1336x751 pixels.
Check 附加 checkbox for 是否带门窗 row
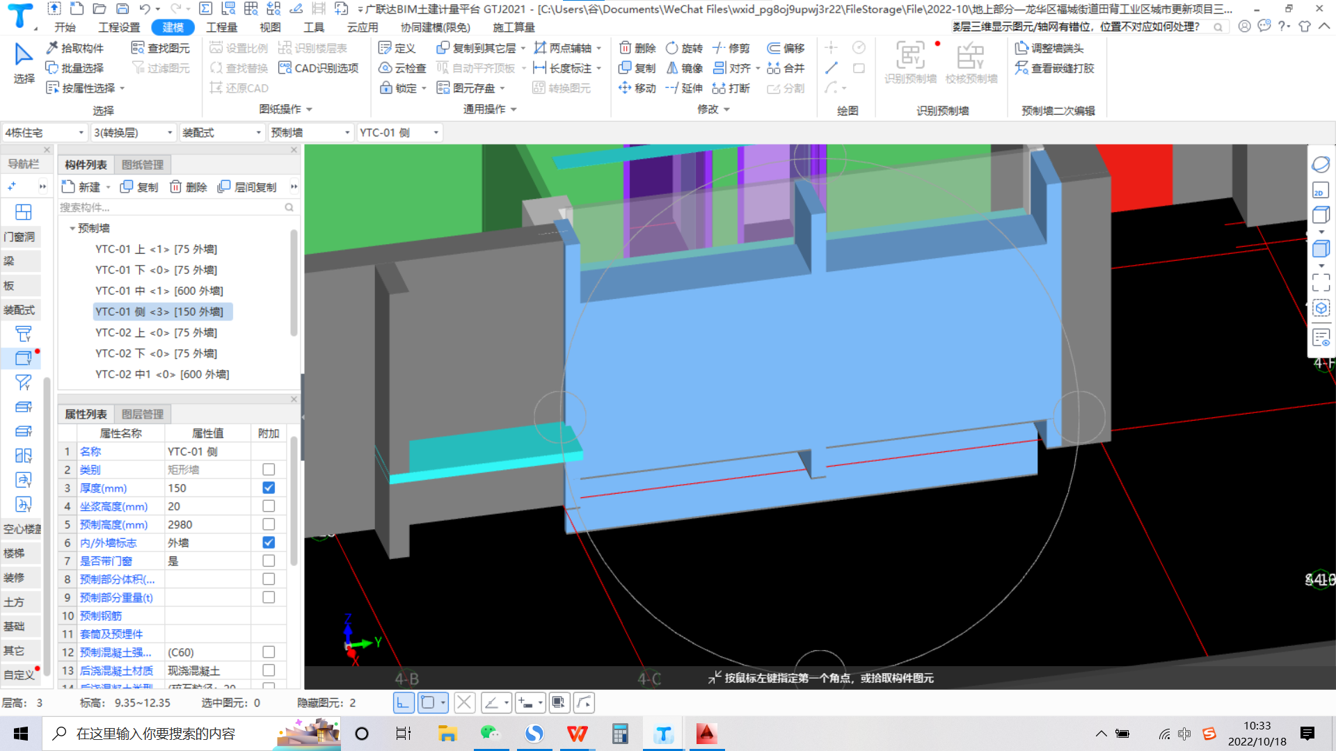pyautogui.click(x=269, y=560)
